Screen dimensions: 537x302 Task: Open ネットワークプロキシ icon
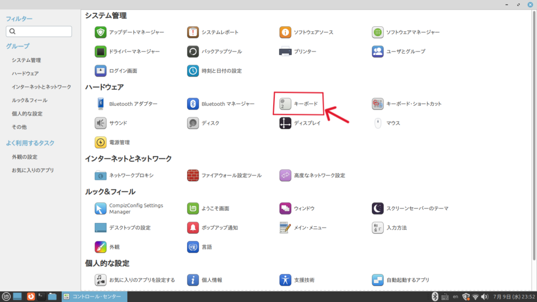pyautogui.click(x=100, y=175)
